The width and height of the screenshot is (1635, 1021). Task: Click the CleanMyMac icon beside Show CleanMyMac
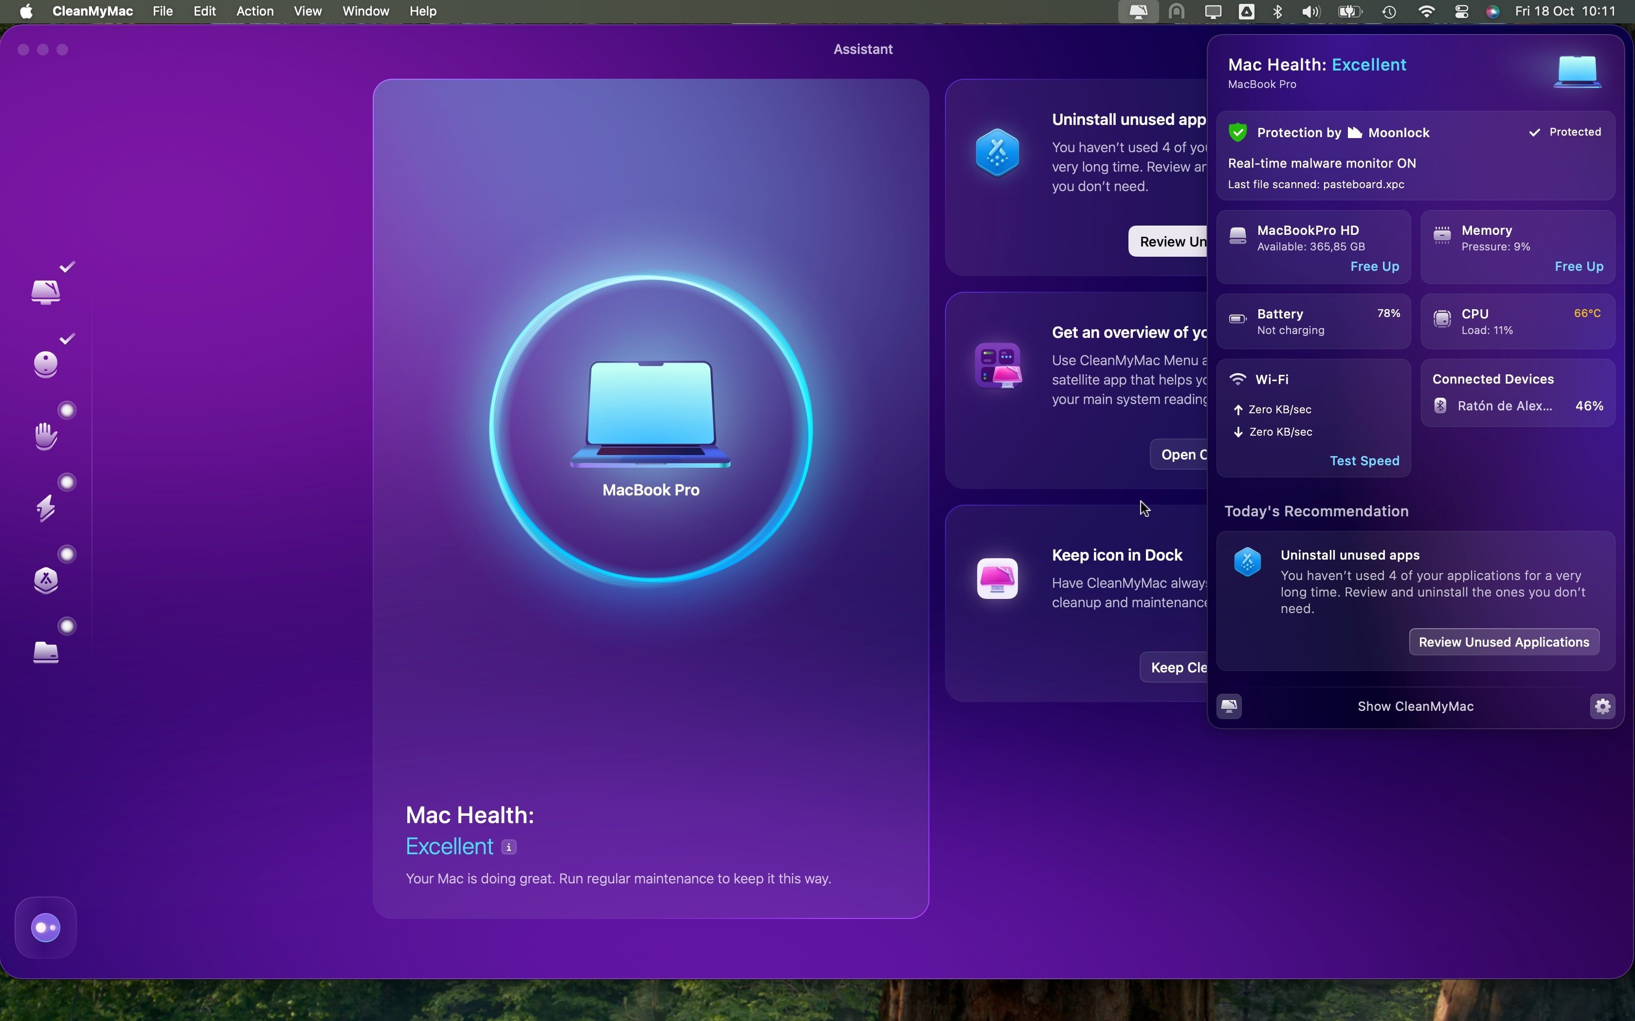click(x=1229, y=706)
